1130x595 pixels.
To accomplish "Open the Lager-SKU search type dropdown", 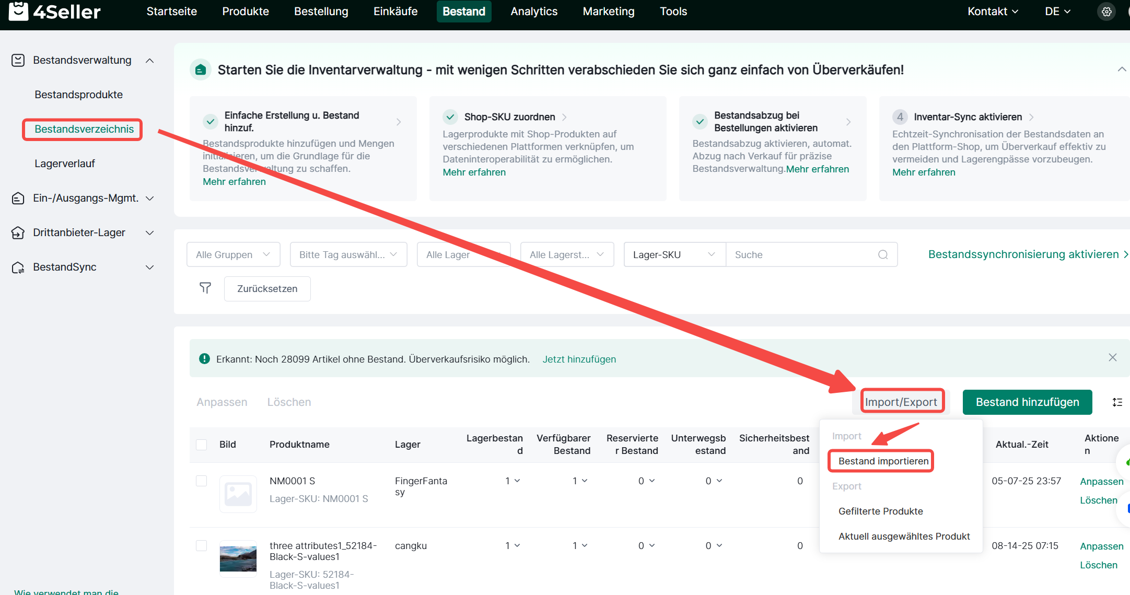I will click(673, 254).
